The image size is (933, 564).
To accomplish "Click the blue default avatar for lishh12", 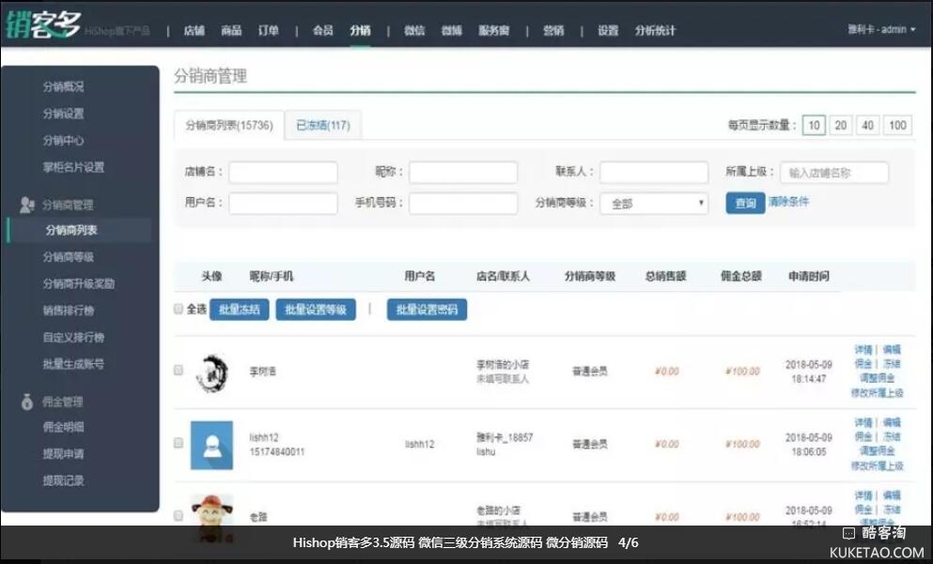I will point(211,445).
